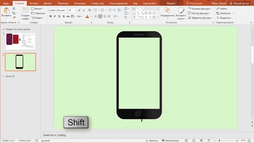Toggle right text alignment
Viewport: 254px width, 143px height.
[105, 16]
